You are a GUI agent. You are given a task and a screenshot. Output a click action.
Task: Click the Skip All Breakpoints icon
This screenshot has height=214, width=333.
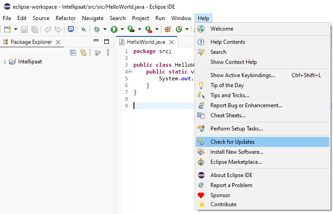point(83,29)
